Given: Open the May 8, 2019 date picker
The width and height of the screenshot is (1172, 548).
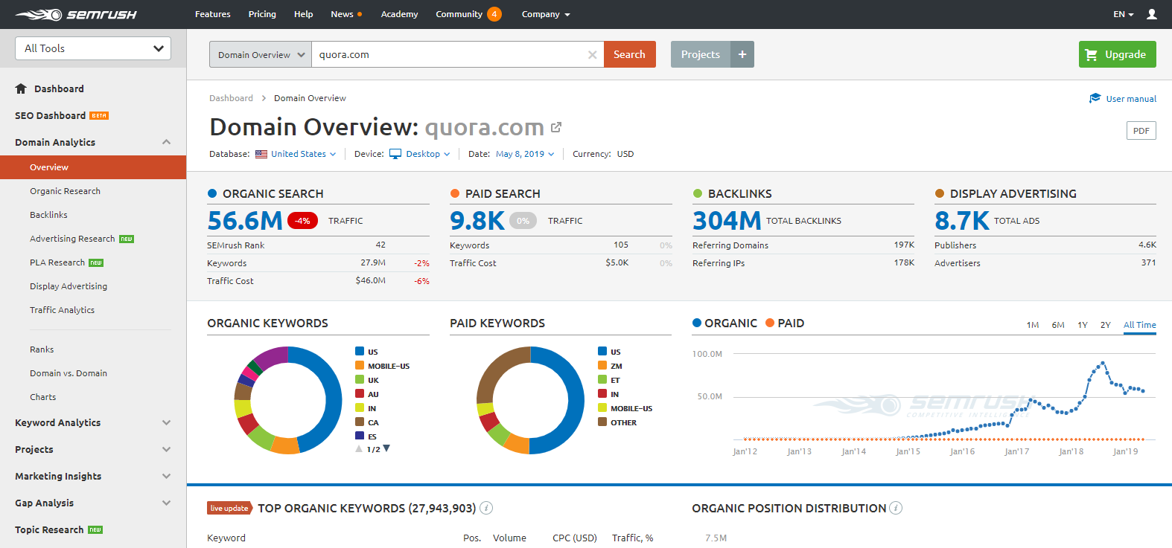Looking at the screenshot, I should tap(525, 154).
